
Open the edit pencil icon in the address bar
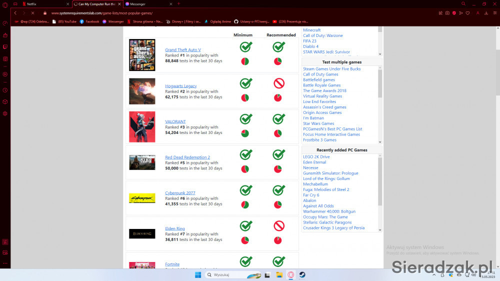click(440, 13)
